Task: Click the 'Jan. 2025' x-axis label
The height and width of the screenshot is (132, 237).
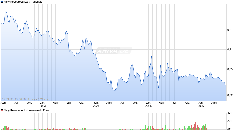Action: point(149,104)
